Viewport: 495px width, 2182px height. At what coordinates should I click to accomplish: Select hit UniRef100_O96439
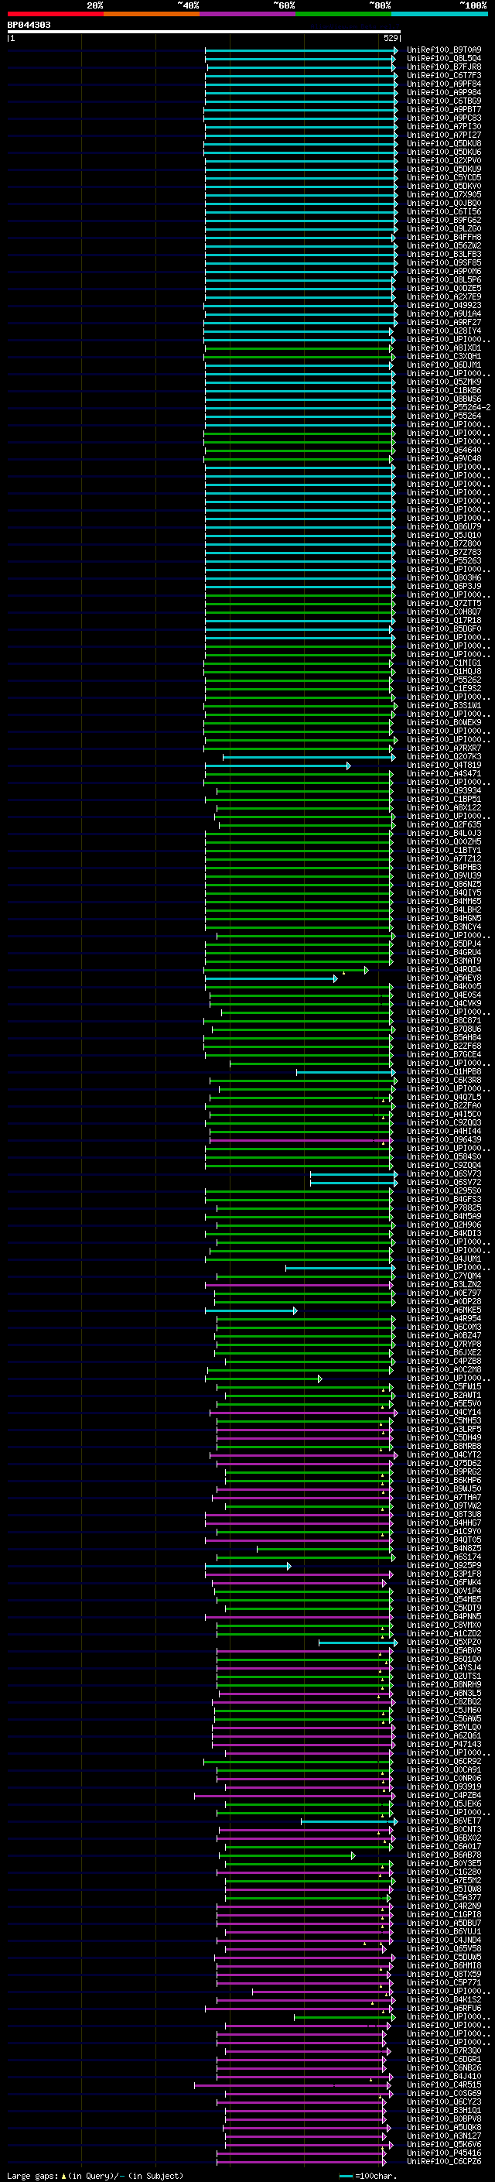click(x=444, y=1140)
